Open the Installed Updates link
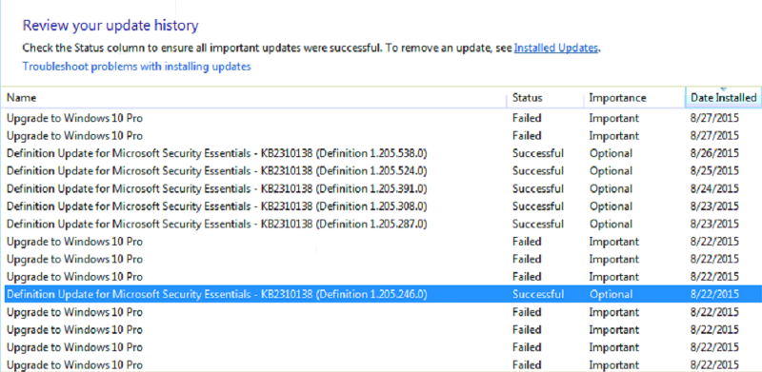This screenshot has width=762, height=372. [x=556, y=49]
